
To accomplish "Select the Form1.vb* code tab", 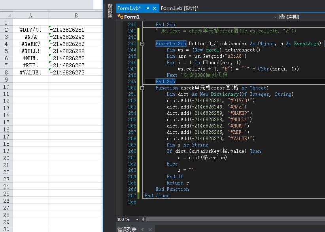I will coord(129,8).
